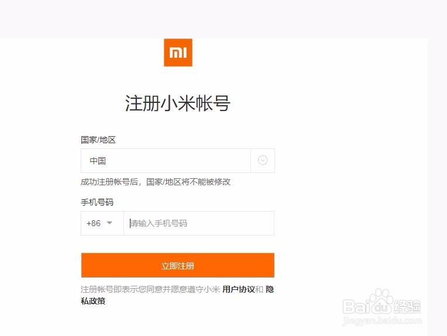Click the 国家/地区将不能被修改 notice text
This screenshot has height=336, width=447.
tap(188, 182)
